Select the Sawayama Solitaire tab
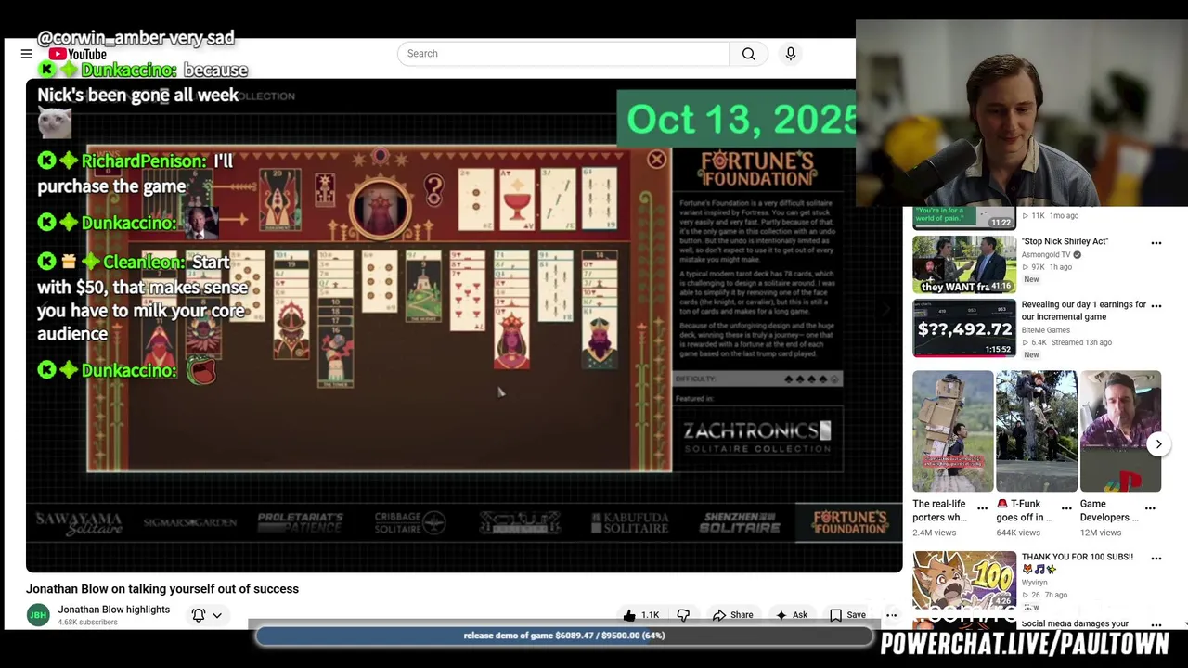 (x=79, y=523)
